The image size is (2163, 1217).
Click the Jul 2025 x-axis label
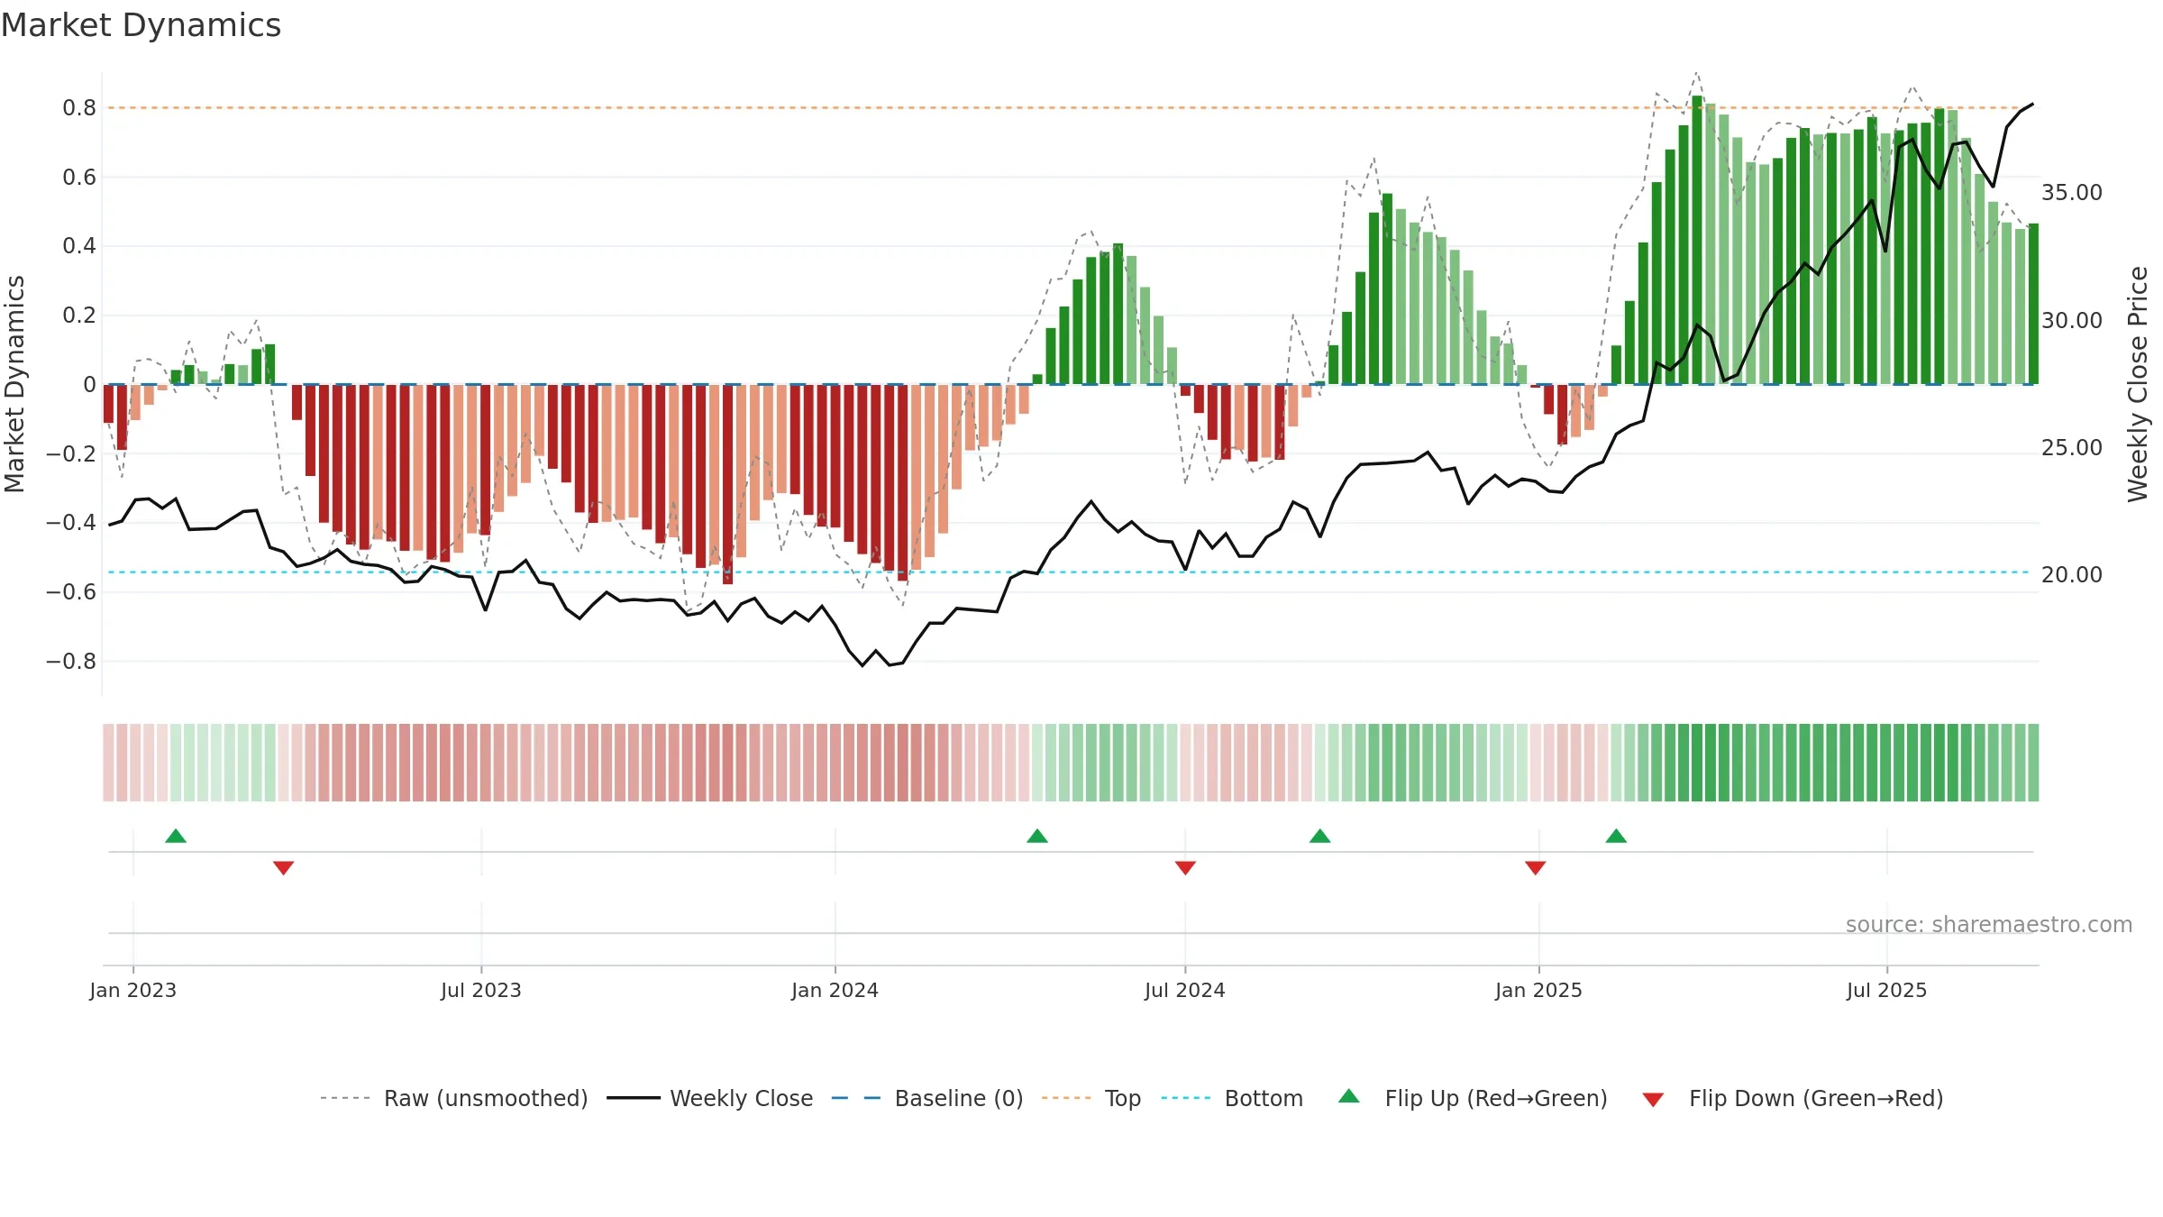[x=1887, y=990]
